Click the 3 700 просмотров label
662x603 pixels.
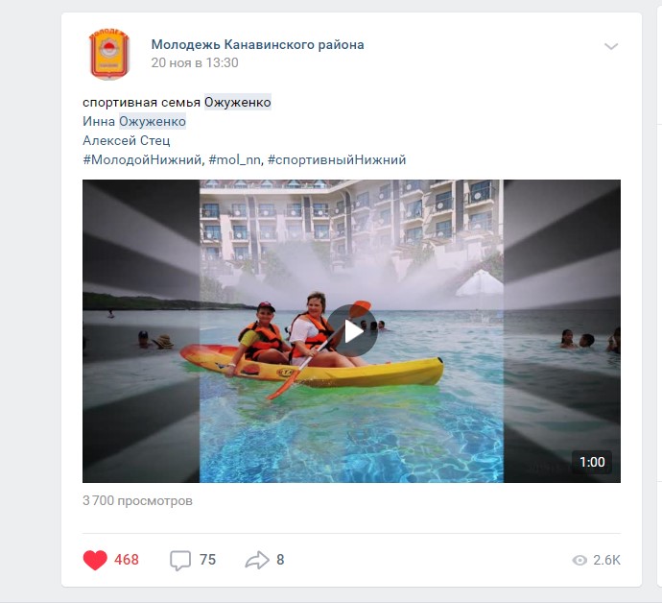click(137, 500)
